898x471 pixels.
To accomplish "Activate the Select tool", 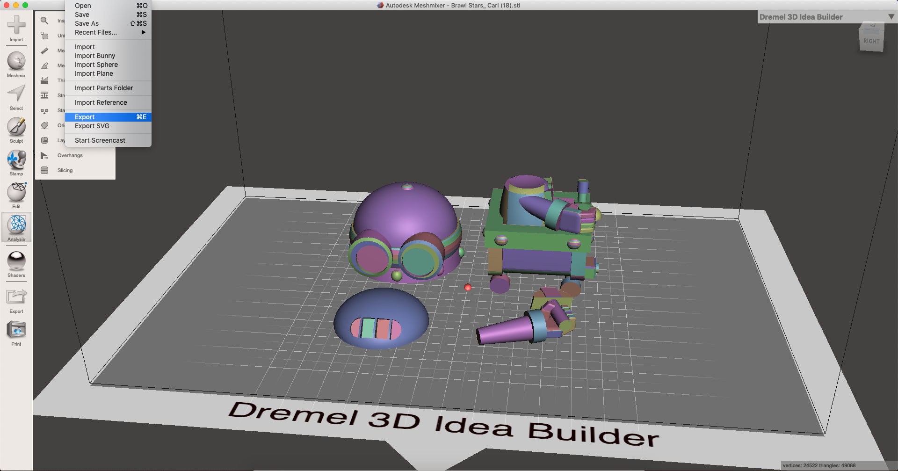I will pos(16,97).
